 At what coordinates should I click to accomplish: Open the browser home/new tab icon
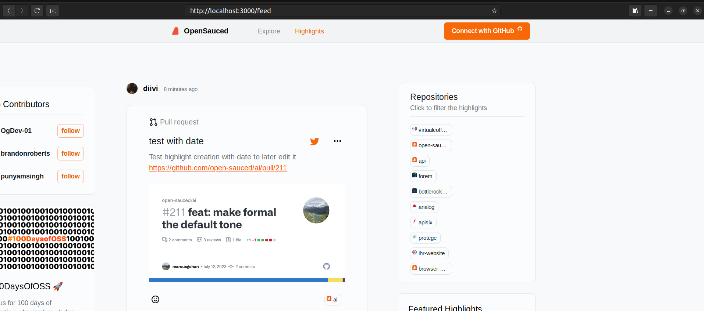pos(53,11)
